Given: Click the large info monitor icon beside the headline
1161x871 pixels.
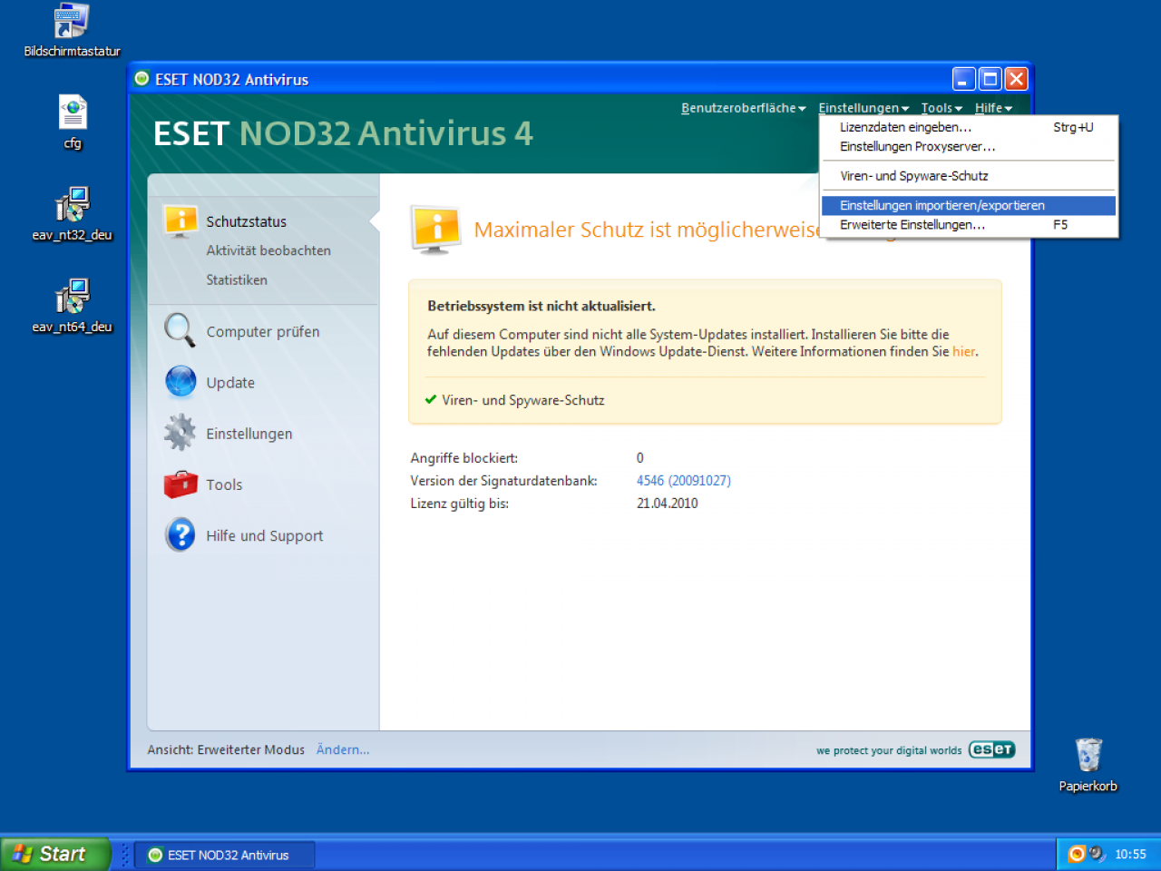Looking at the screenshot, I should 436,230.
